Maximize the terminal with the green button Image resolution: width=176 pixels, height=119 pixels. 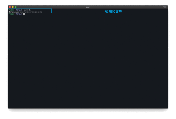[16, 7]
